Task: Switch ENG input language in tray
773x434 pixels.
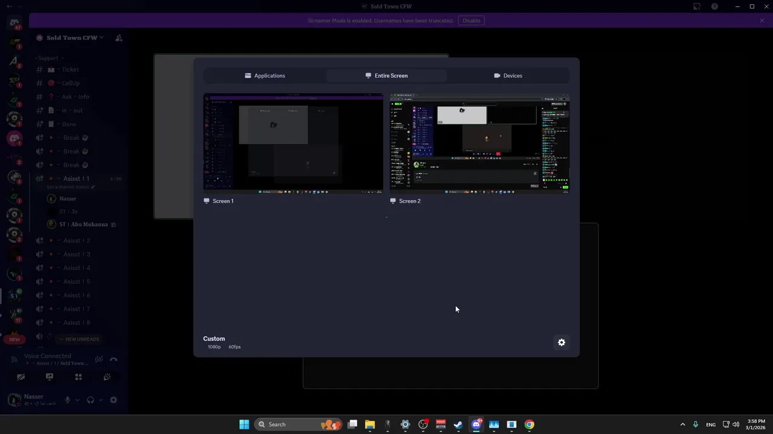Action: tap(711, 424)
